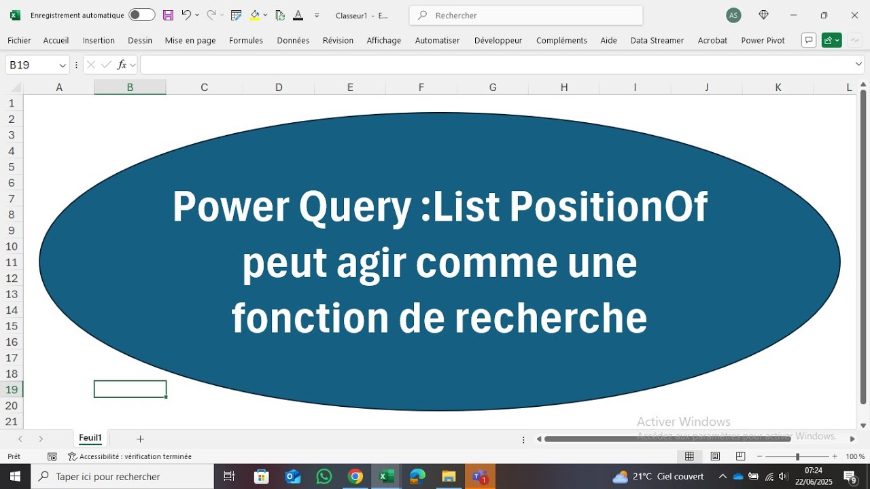Click the Redo arrow icon
Screen dimensions: 870x489
211,15
